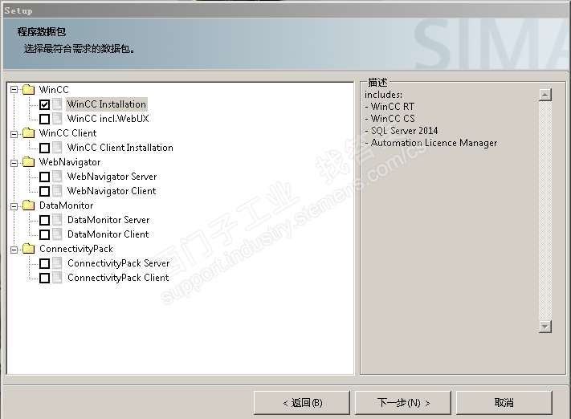
Task: Click the description scrollbar up arrow
Action: click(545, 95)
